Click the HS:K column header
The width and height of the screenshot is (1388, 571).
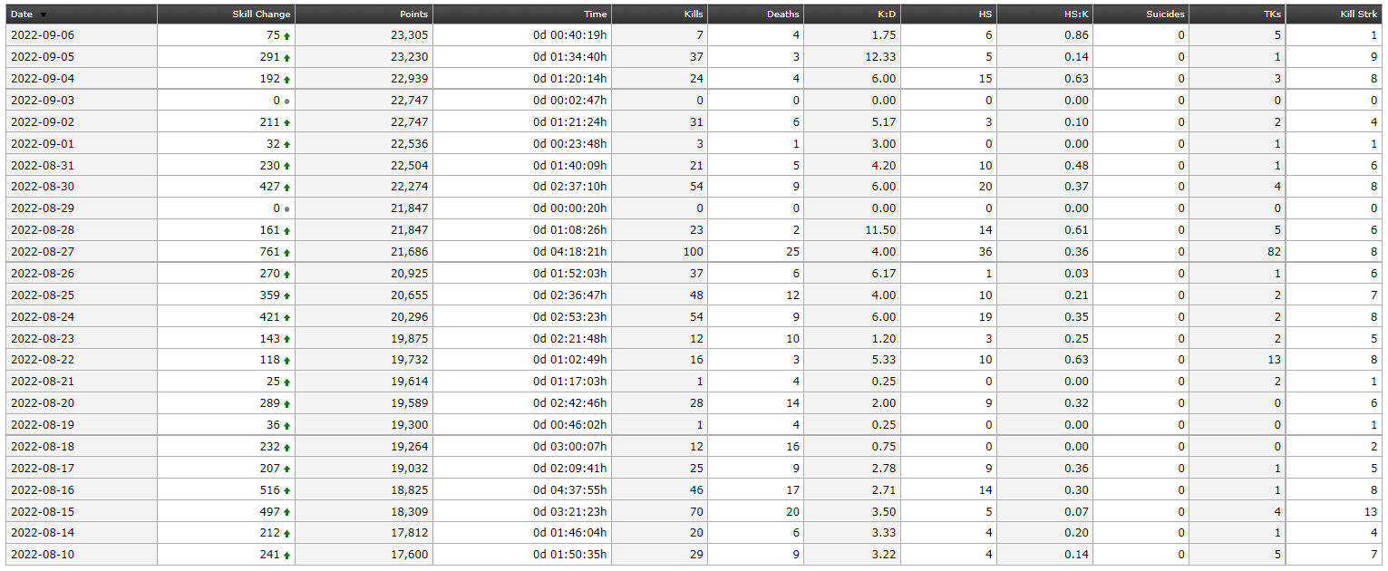[1076, 15]
